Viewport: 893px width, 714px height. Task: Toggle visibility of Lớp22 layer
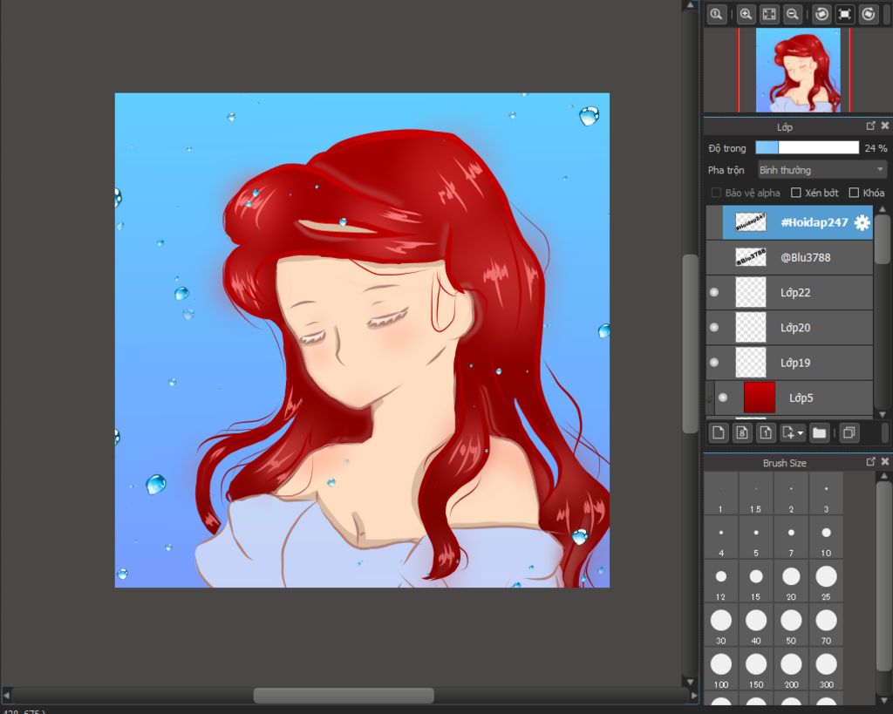(714, 293)
